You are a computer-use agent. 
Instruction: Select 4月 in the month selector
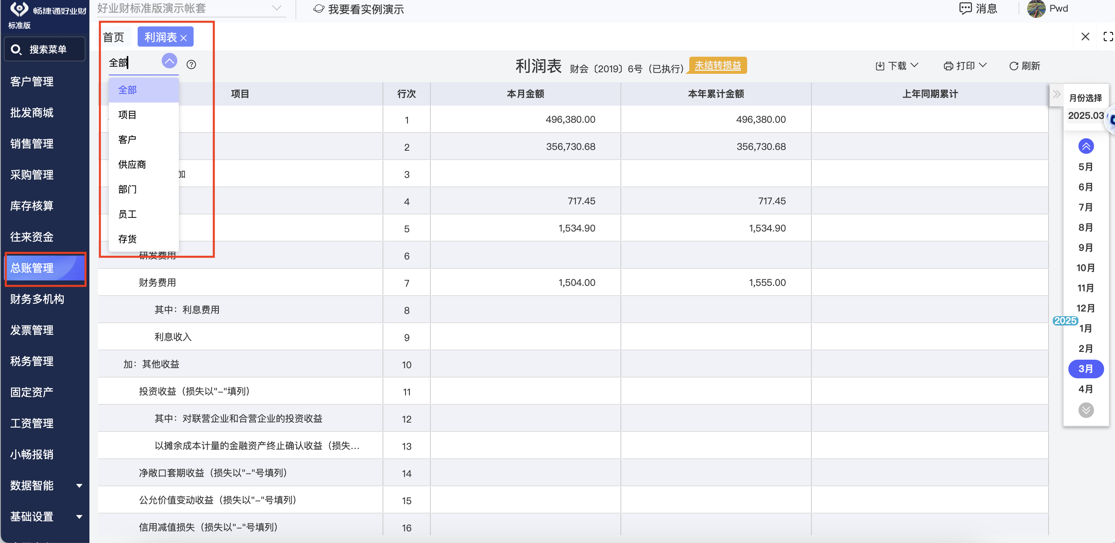click(1085, 389)
